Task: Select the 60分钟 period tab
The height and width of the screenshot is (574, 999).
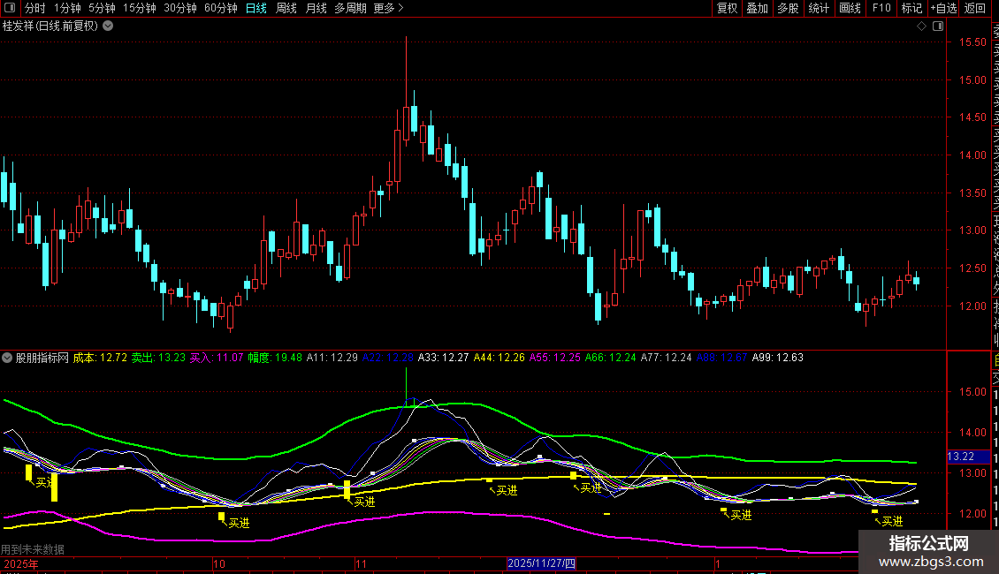Action: click(x=221, y=8)
